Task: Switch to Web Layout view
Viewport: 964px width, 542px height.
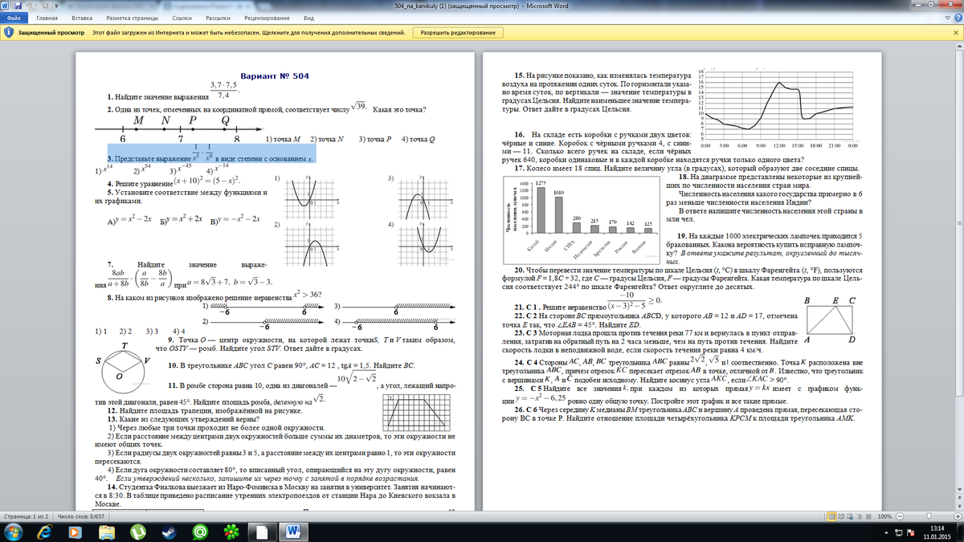Action: pos(850,516)
